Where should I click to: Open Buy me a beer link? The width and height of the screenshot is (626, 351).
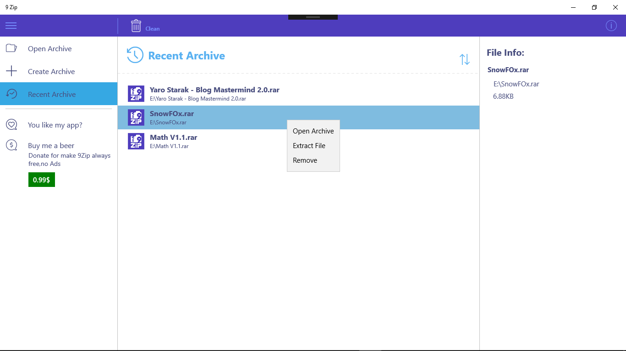(x=51, y=145)
